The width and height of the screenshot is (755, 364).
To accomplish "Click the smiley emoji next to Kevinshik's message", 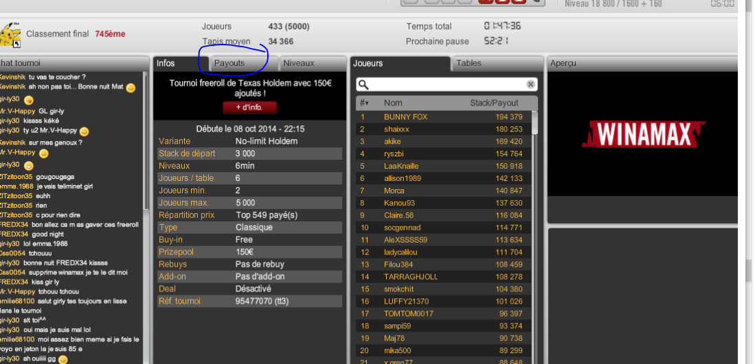I will 131,88.
